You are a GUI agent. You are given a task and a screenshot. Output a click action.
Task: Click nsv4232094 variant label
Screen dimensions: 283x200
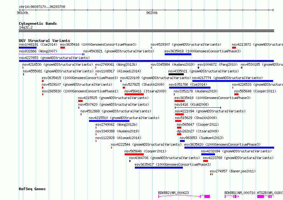pos(236,151)
